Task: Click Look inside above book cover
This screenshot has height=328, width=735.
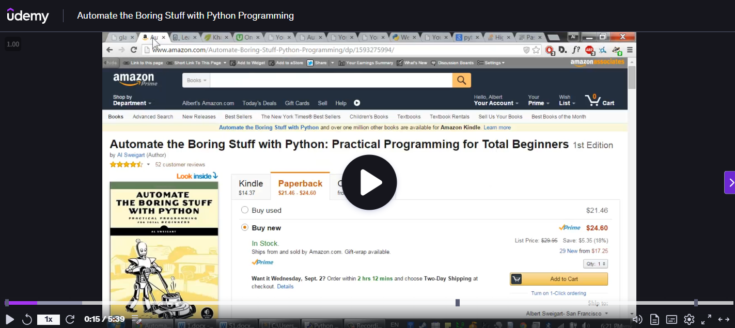Action: coord(197,176)
